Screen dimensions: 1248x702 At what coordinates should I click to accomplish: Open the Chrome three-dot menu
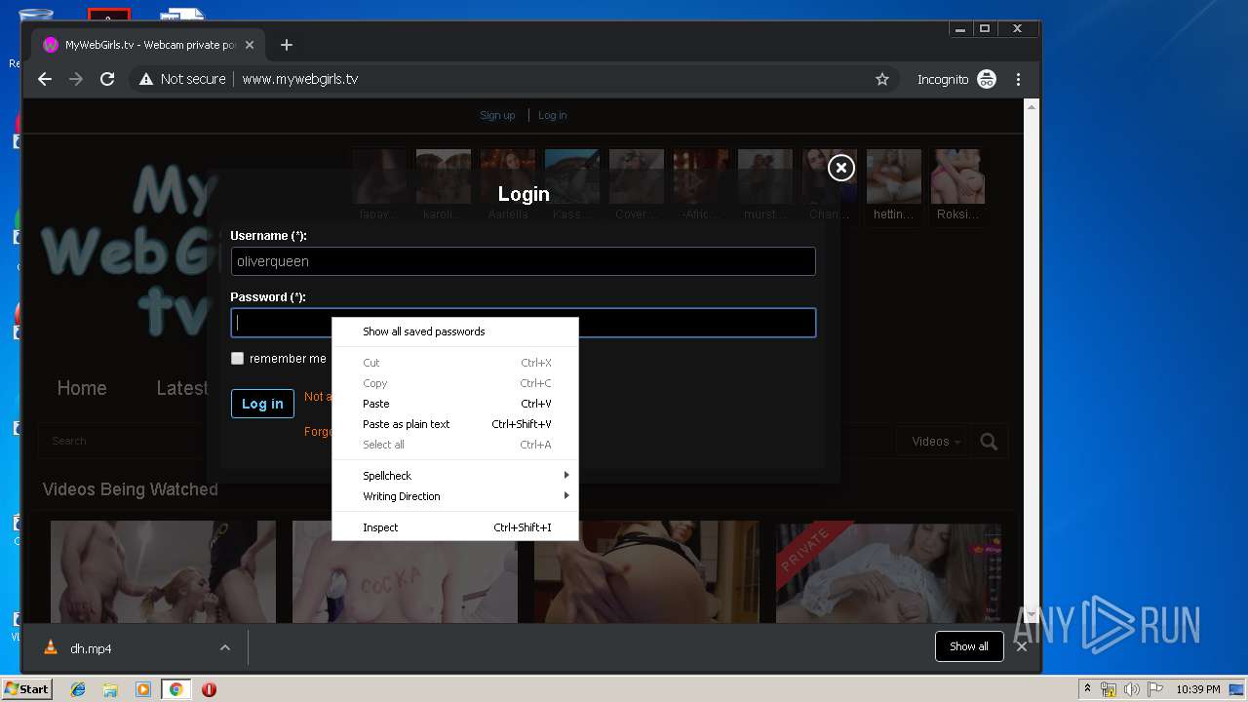click(x=1018, y=79)
